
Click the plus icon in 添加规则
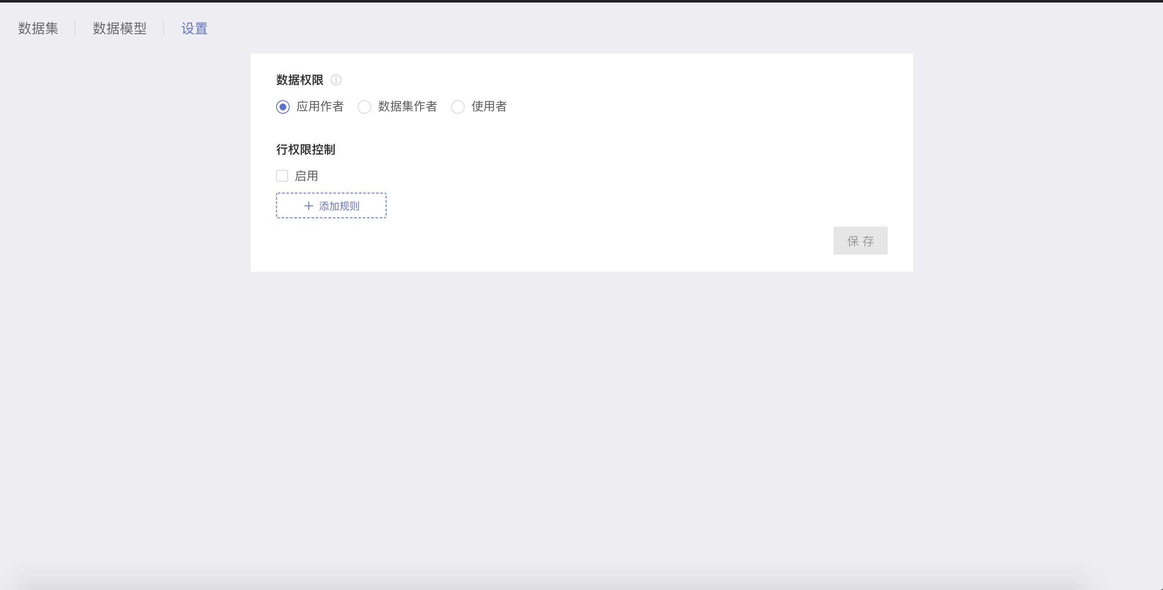[309, 206]
